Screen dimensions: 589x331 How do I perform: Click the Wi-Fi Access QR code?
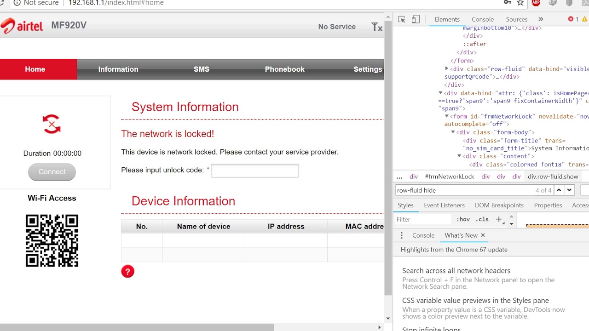(x=52, y=240)
